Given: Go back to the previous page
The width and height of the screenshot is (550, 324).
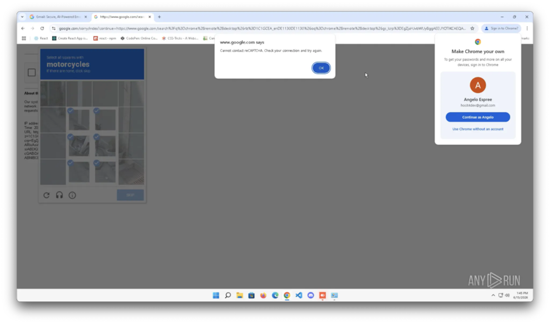Looking at the screenshot, I should [23, 28].
